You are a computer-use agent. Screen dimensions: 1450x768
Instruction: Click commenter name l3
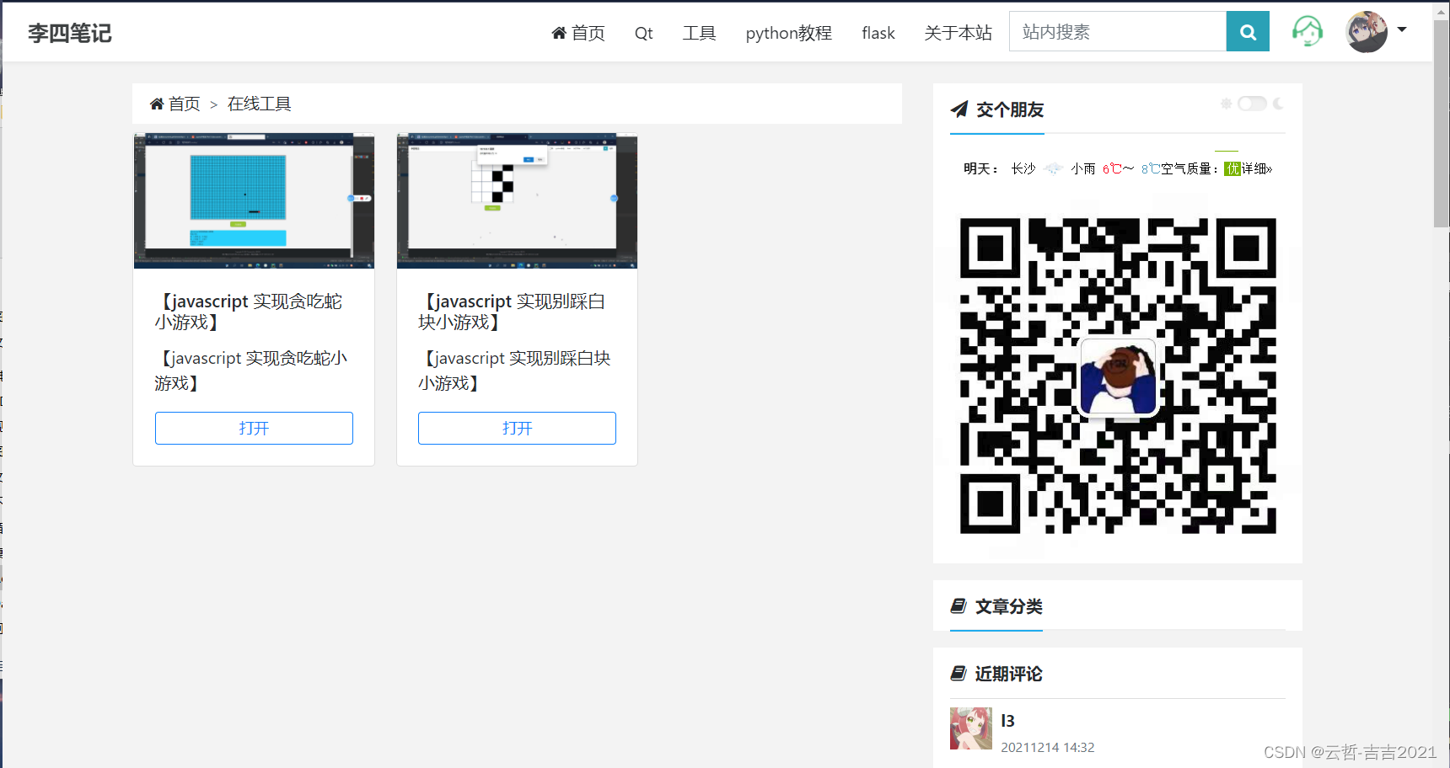(x=1007, y=721)
